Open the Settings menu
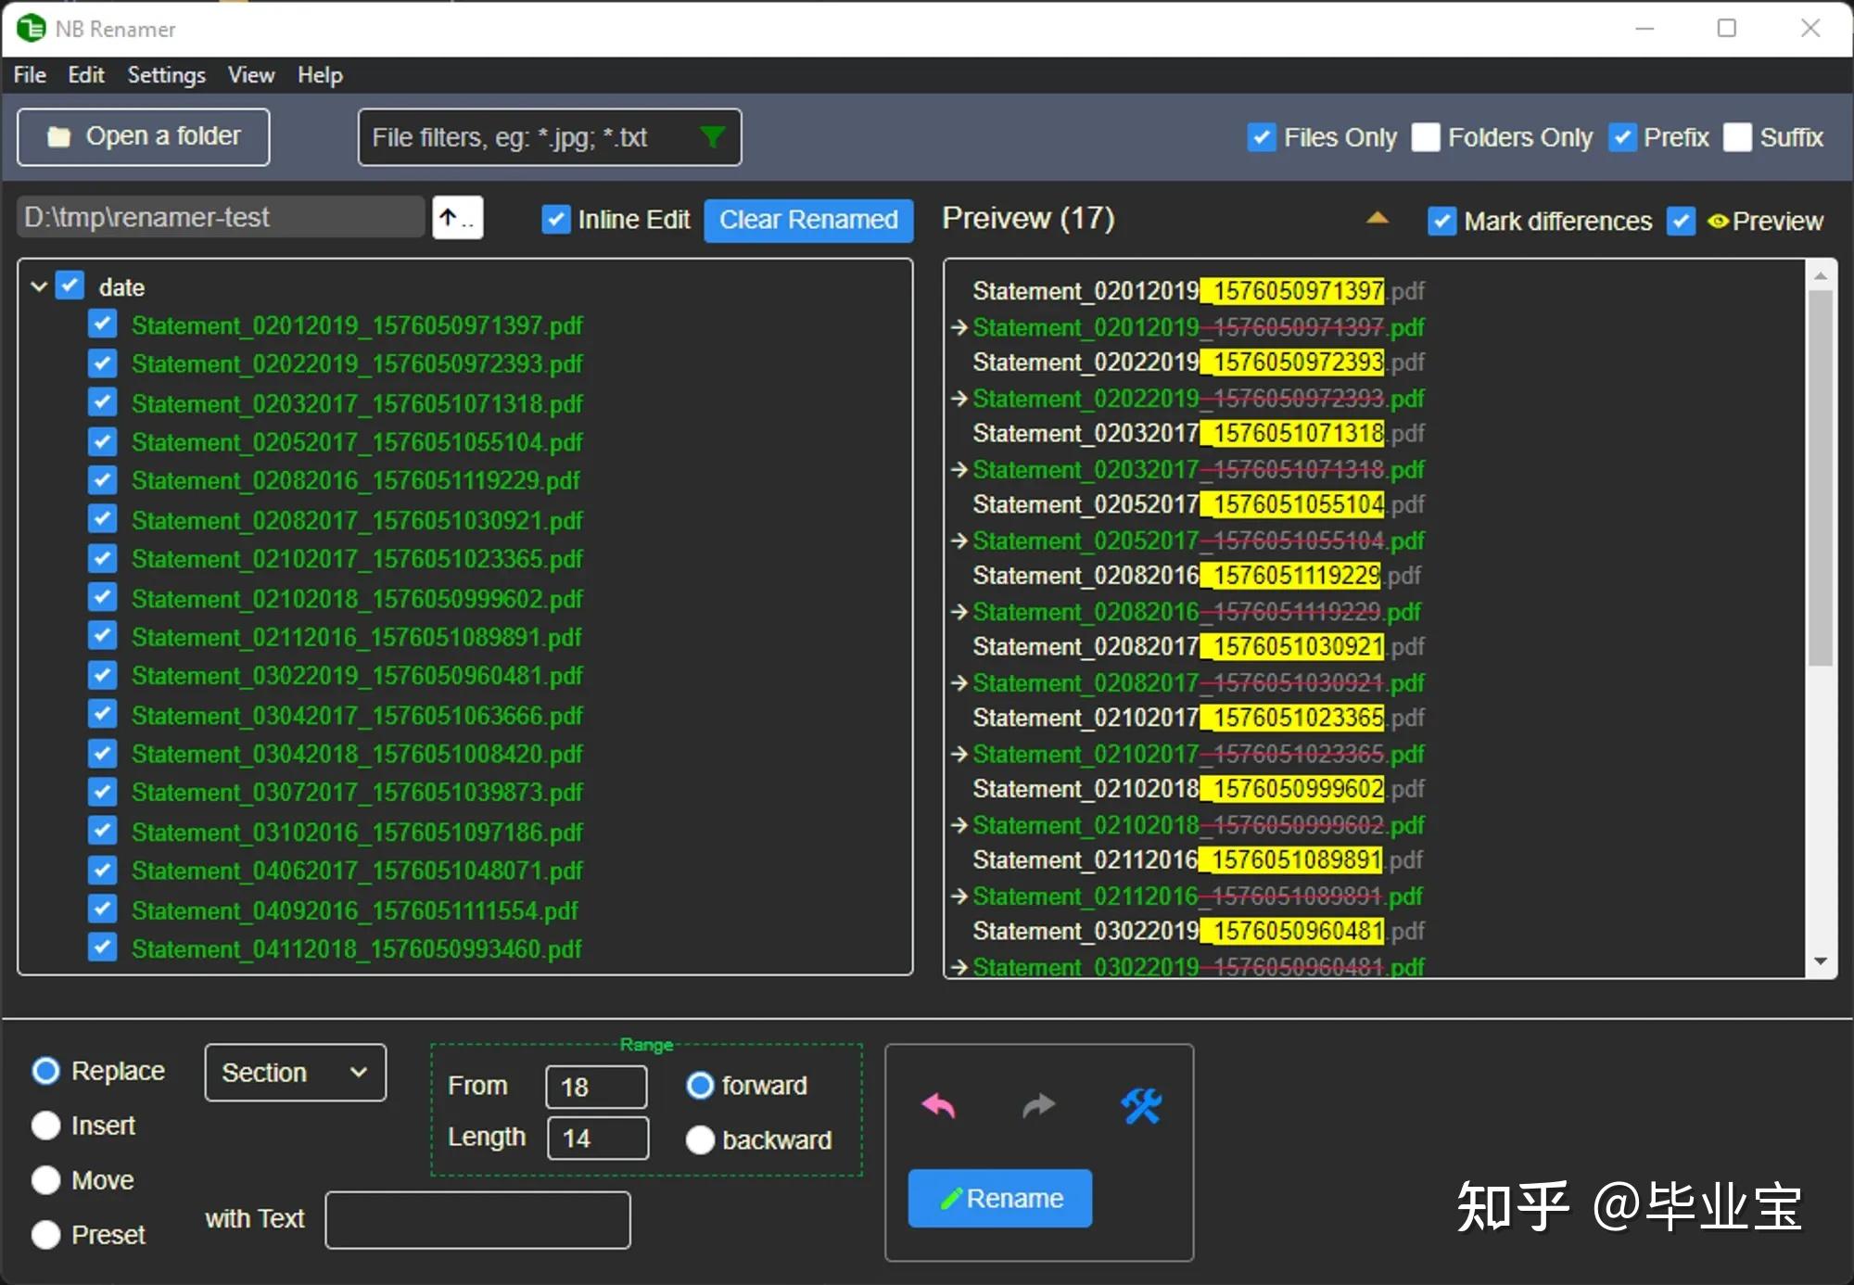 click(x=165, y=74)
